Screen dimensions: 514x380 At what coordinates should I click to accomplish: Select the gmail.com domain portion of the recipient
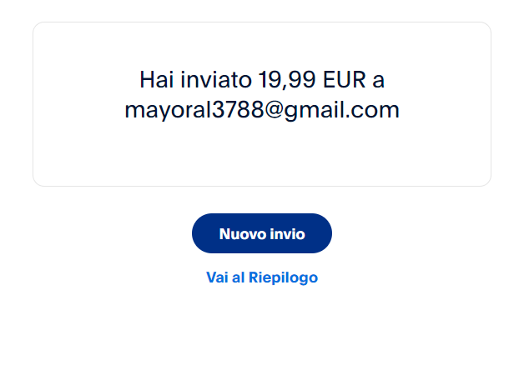[342, 111]
